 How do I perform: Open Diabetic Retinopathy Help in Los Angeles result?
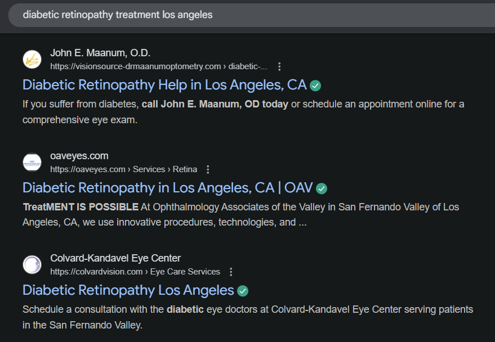click(x=163, y=85)
